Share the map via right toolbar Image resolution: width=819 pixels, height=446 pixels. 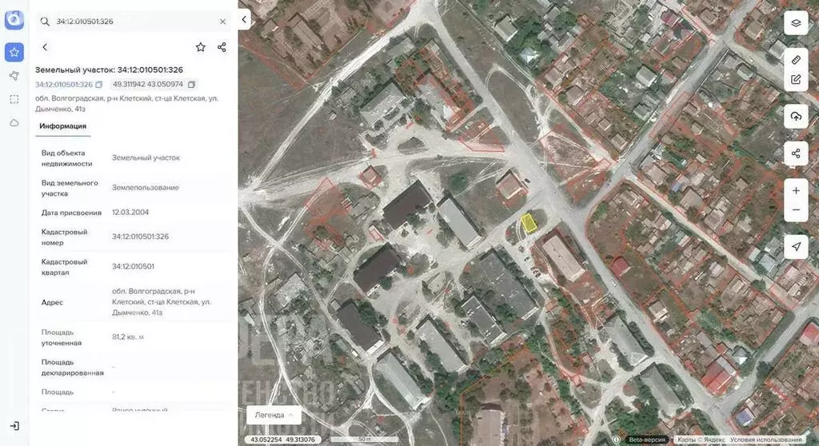tap(795, 153)
